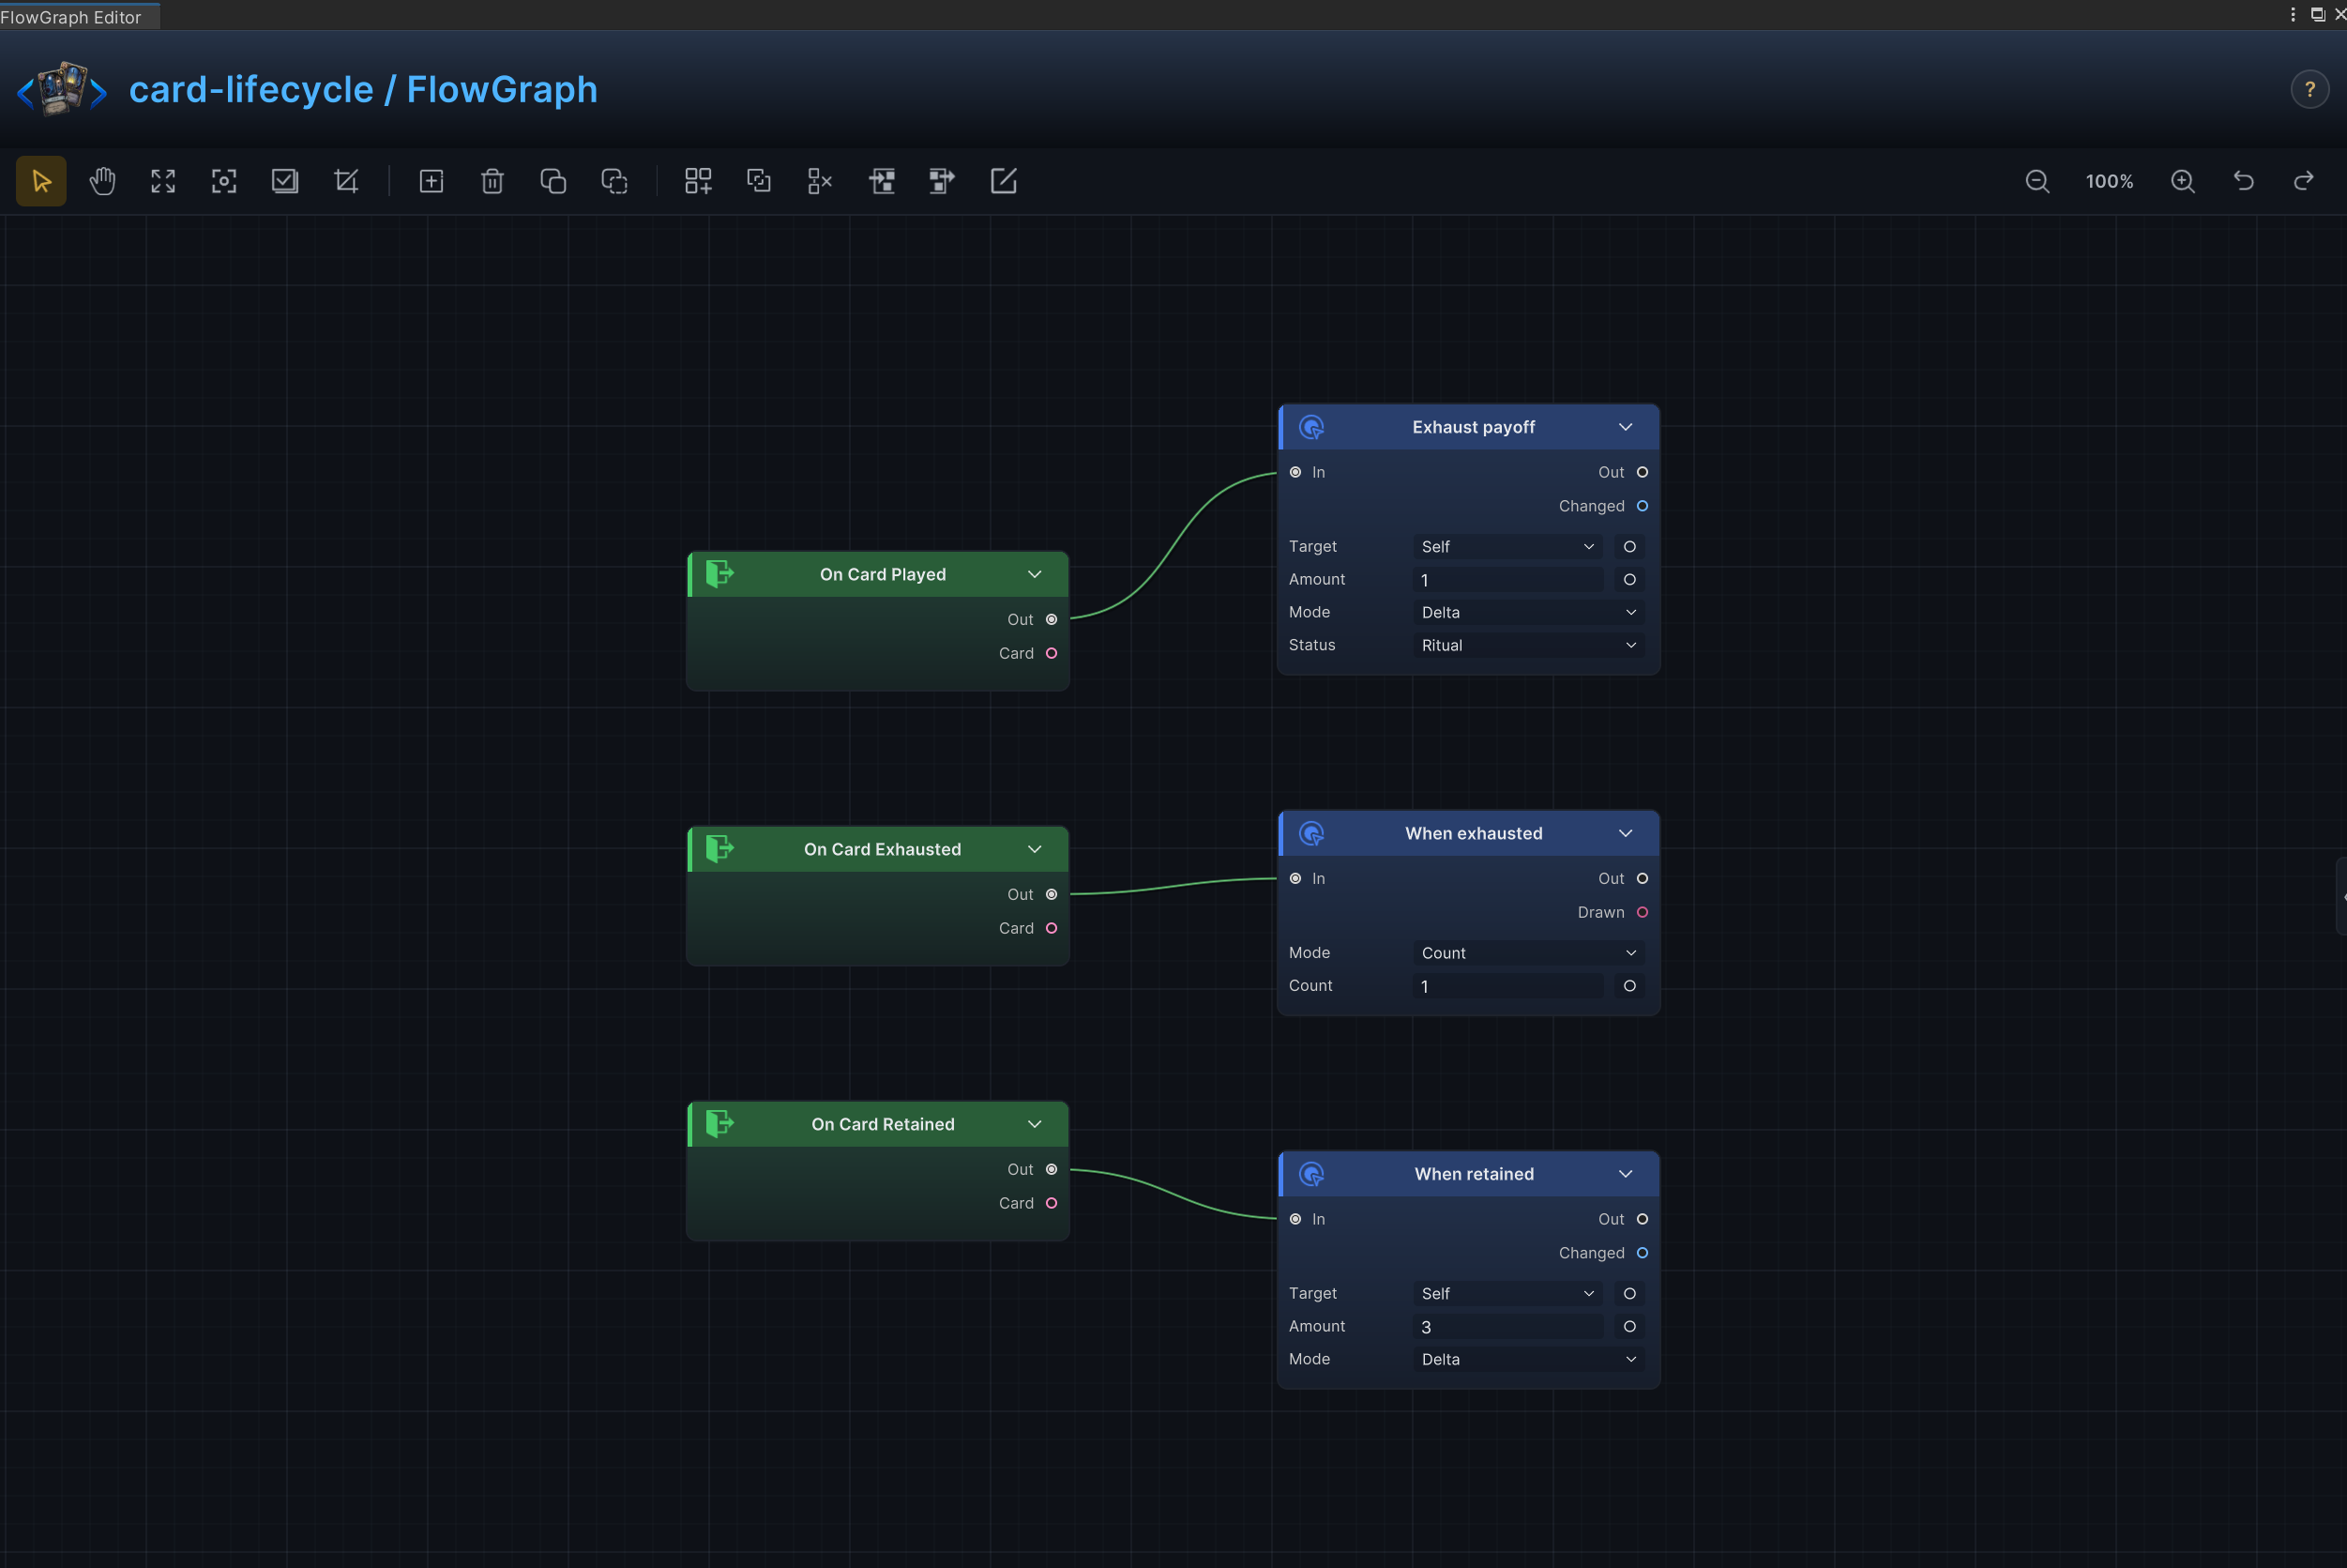Click Count input port in When exhausted
The image size is (2347, 1568).
(1629, 986)
